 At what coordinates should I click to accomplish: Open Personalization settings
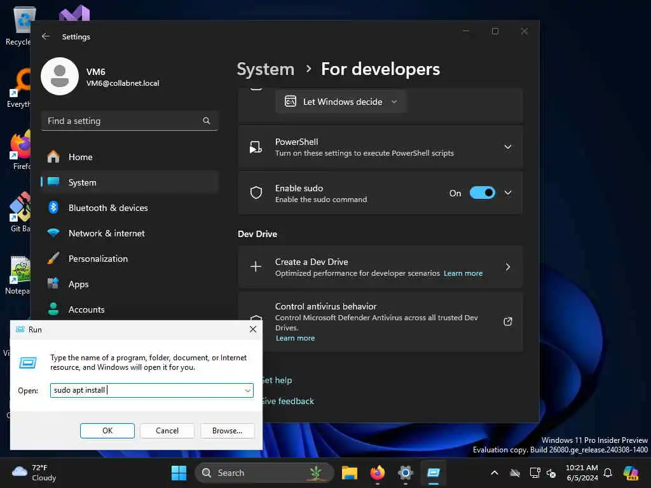[x=130, y=259]
